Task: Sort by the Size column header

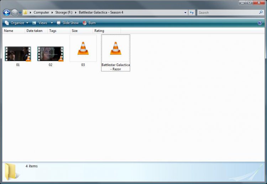Action: (x=82, y=31)
